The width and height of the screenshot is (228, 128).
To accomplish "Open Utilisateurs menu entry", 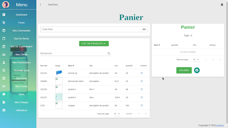I will point(21,110).
